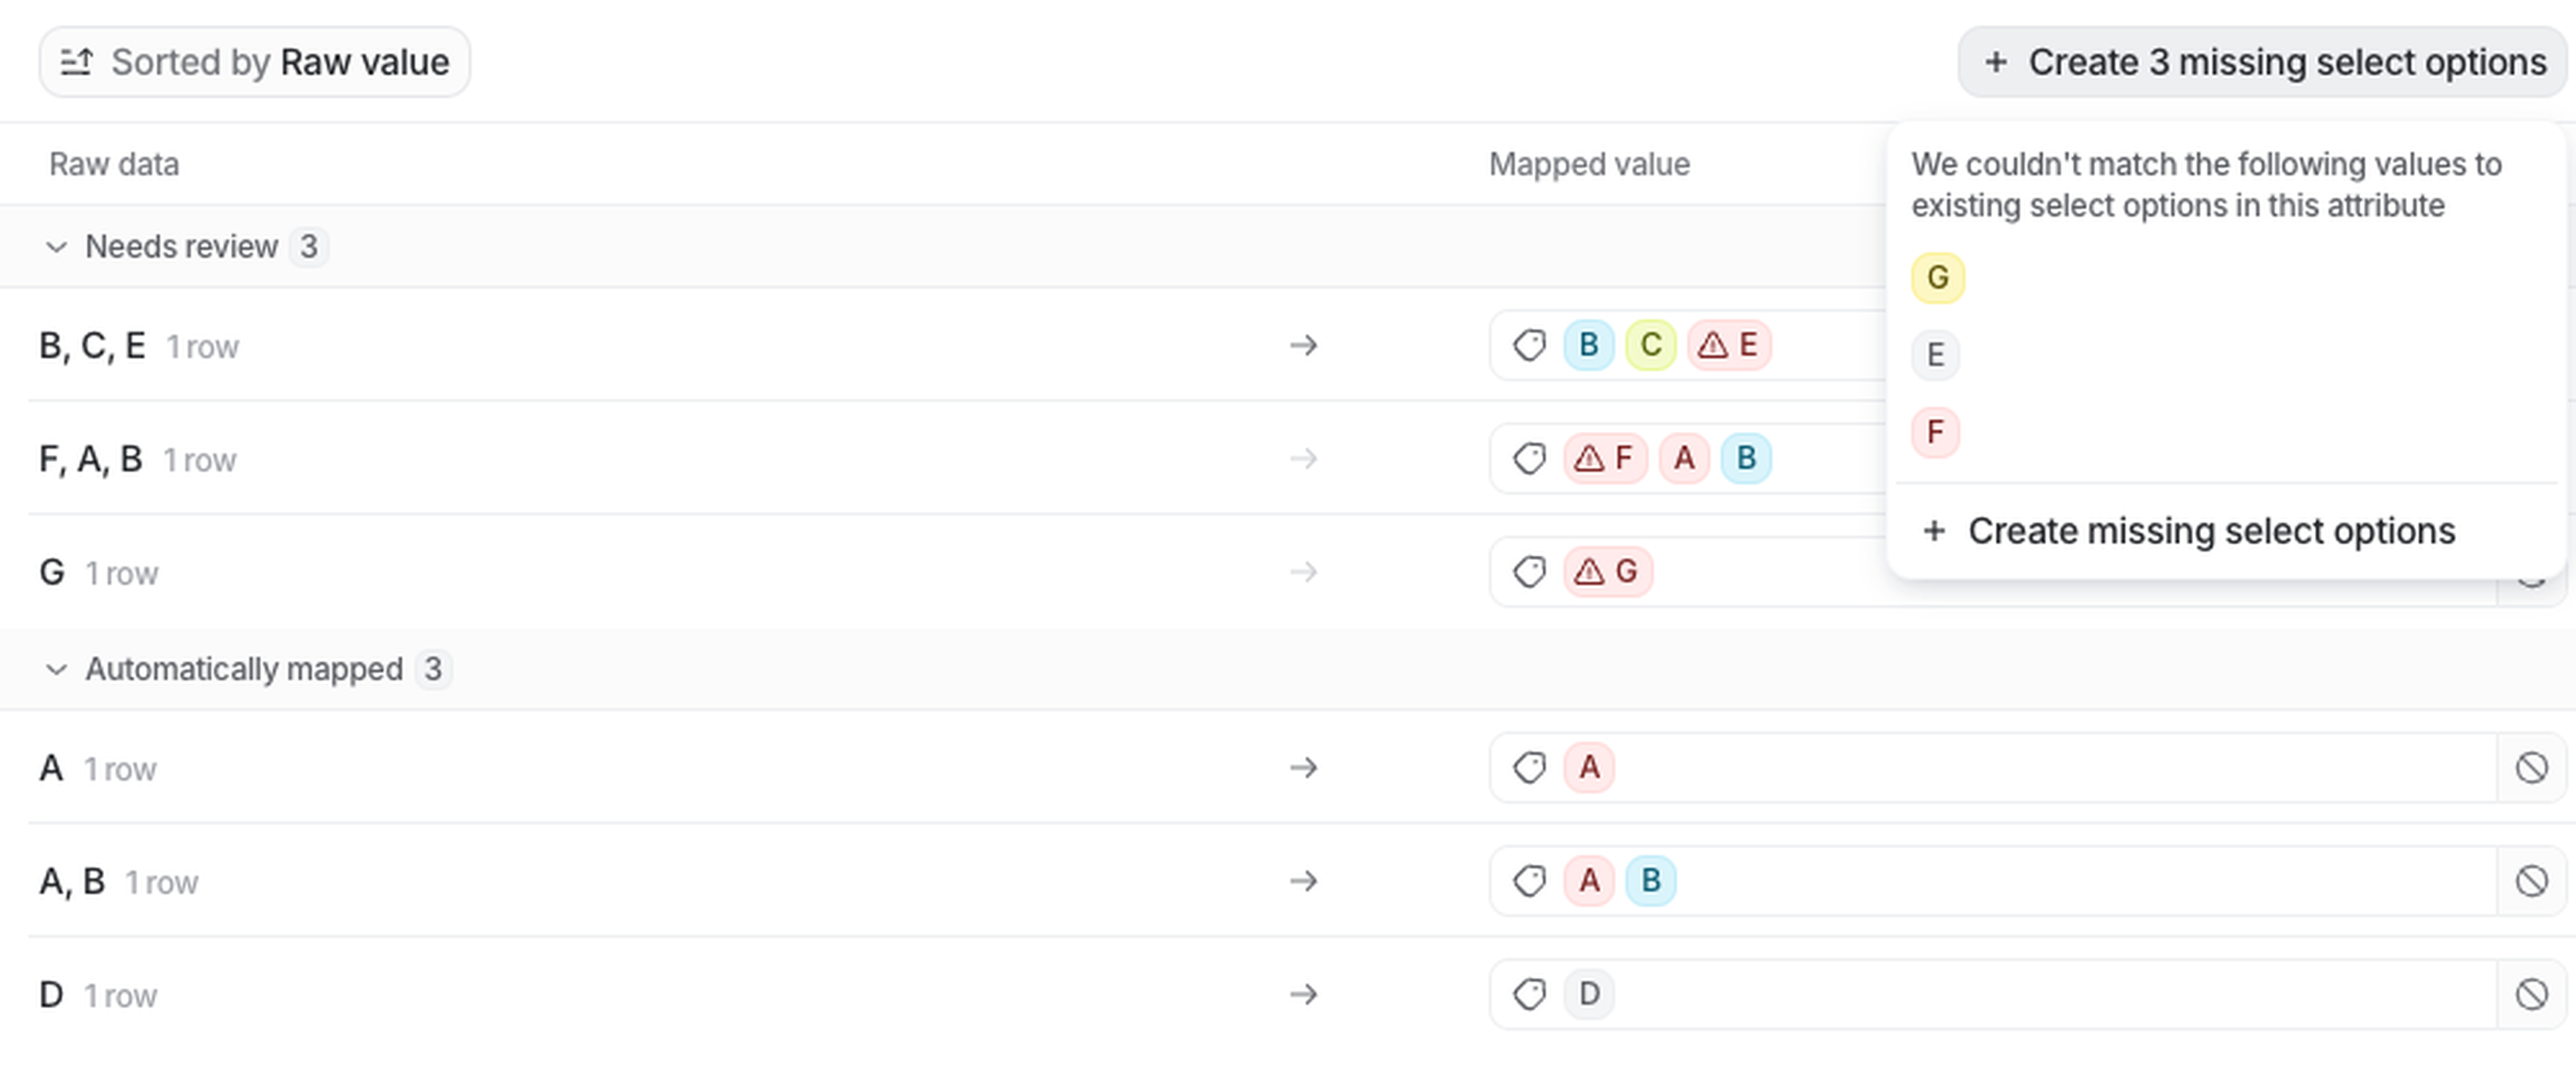
Task: Click the tag icon in the D row
Action: pyautogui.click(x=1529, y=994)
